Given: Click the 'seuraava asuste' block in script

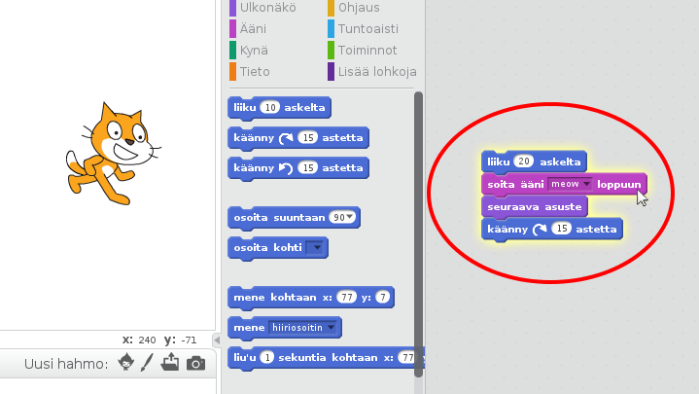Looking at the screenshot, I should point(533,207).
